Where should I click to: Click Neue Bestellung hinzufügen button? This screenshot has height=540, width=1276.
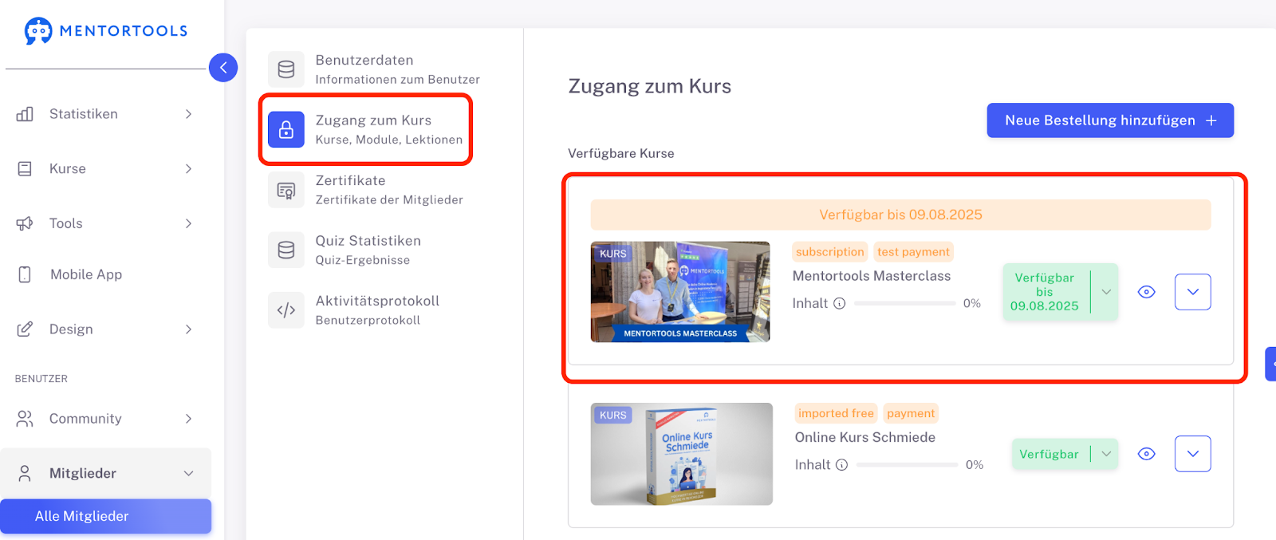point(1109,120)
